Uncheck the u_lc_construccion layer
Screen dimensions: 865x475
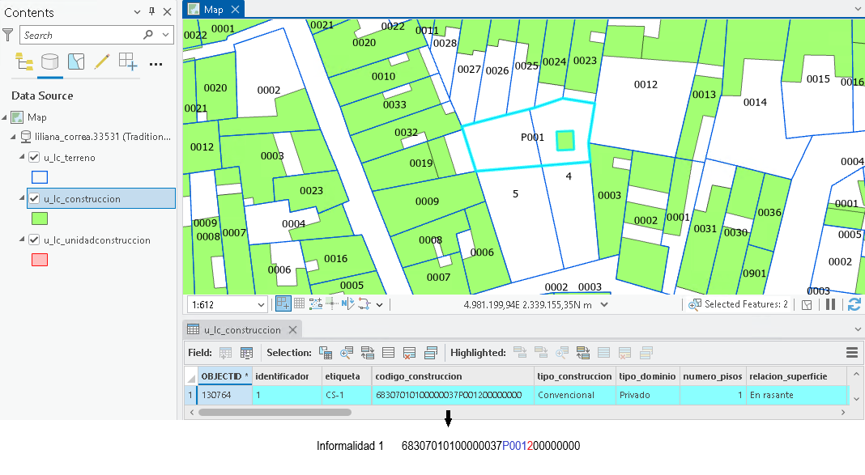coord(34,198)
